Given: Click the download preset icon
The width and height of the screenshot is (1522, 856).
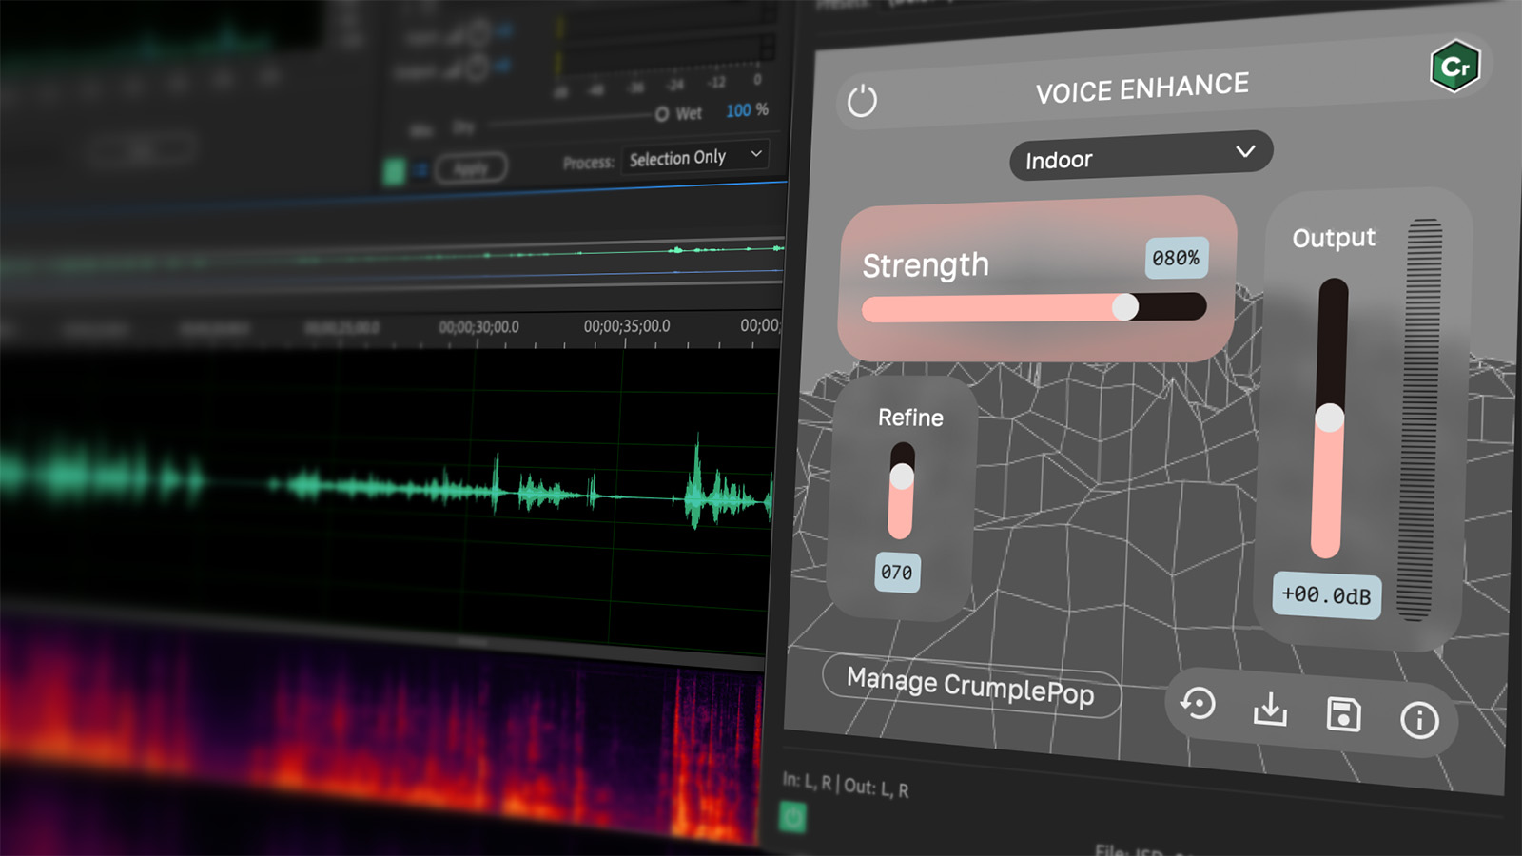Looking at the screenshot, I should (x=1270, y=709).
